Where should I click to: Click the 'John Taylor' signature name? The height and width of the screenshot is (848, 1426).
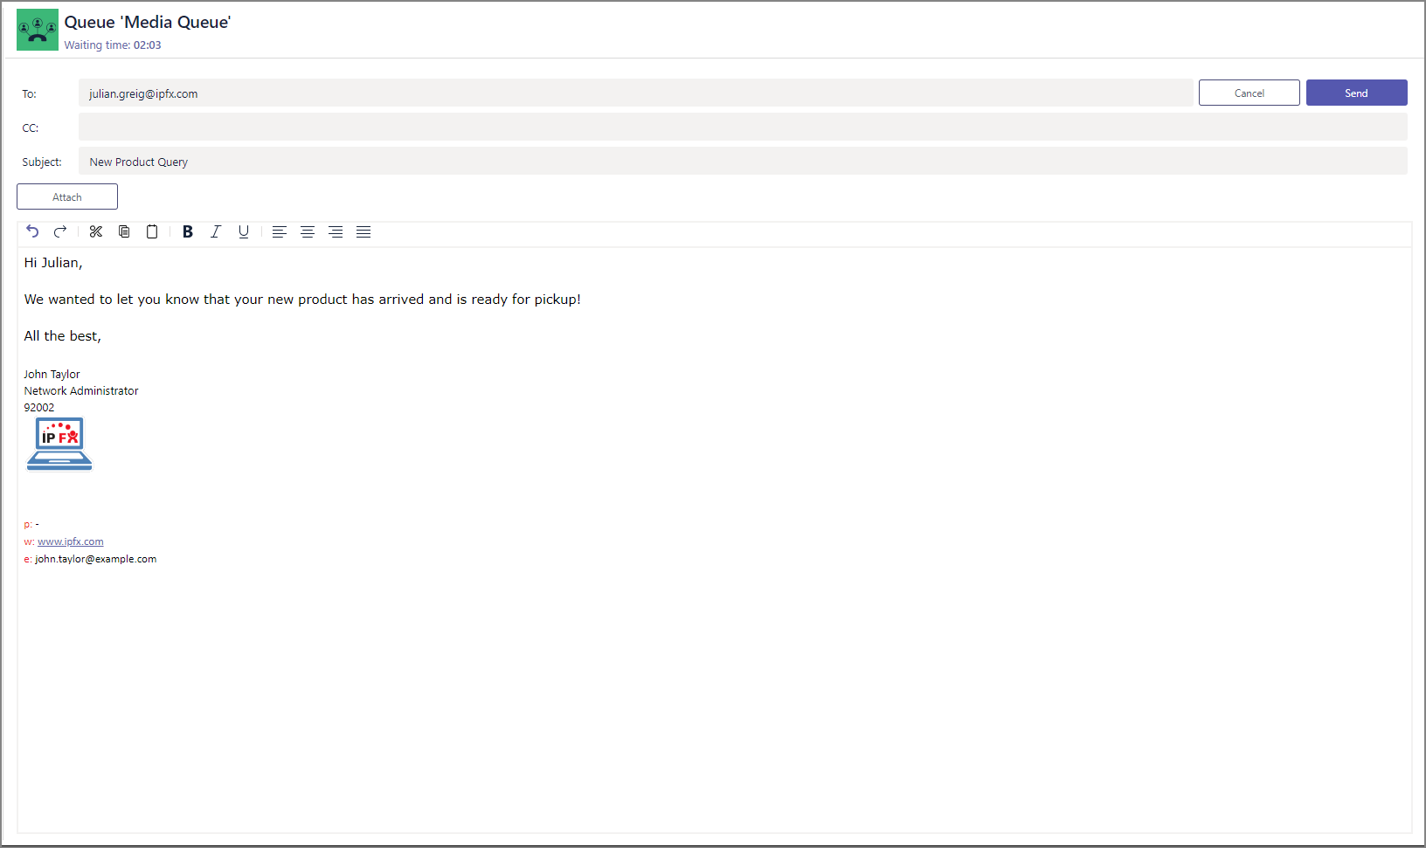coord(52,374)
